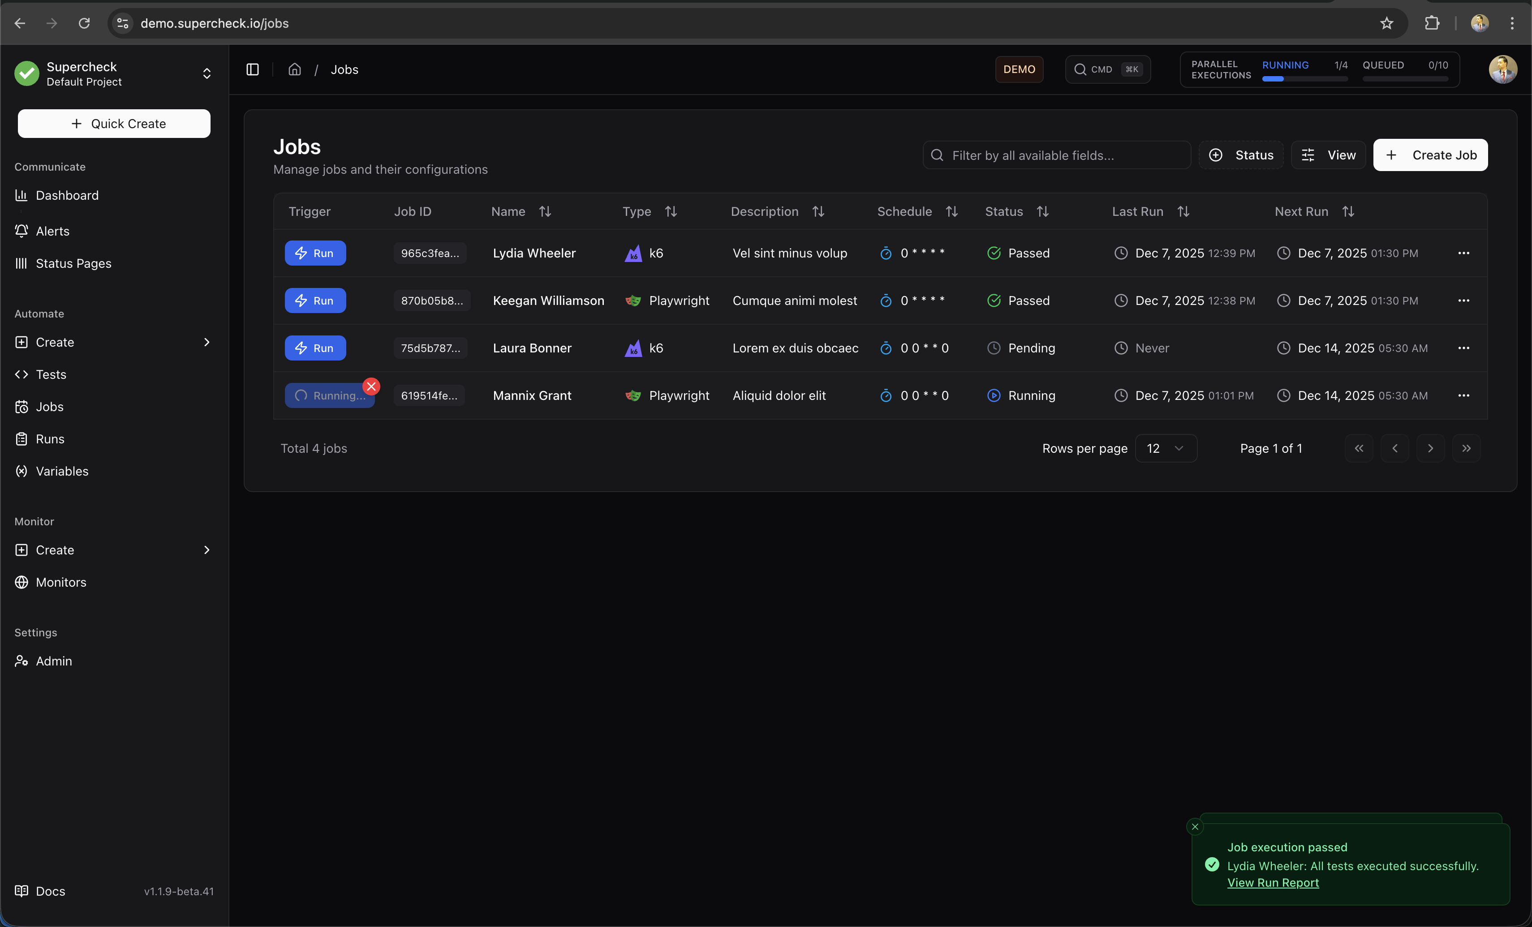The width and height of the screenshot is (1532, 927).
Task: Open Monitors in sidebar
Action: pyautogui.click(x=61, y=583)
